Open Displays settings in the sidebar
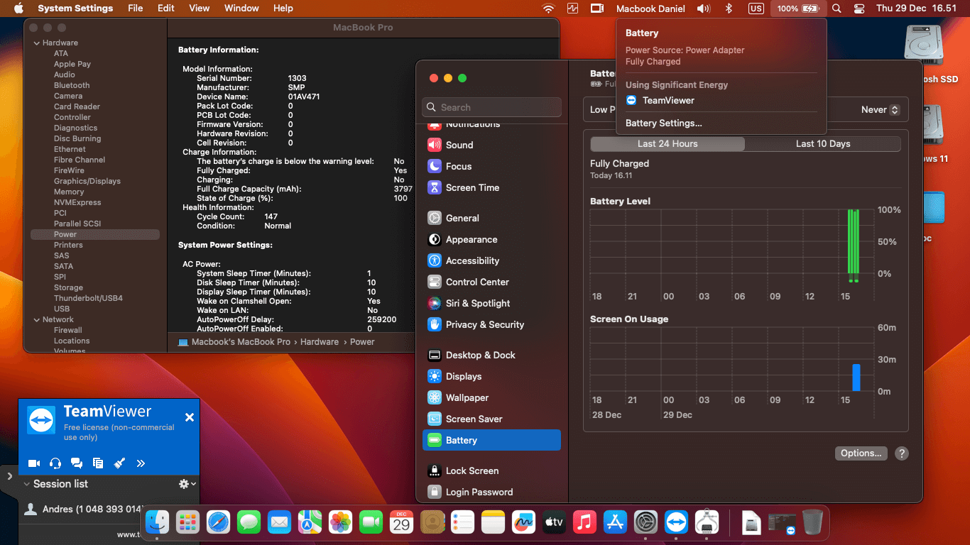The image size is (970, 545). coord(491,376)
